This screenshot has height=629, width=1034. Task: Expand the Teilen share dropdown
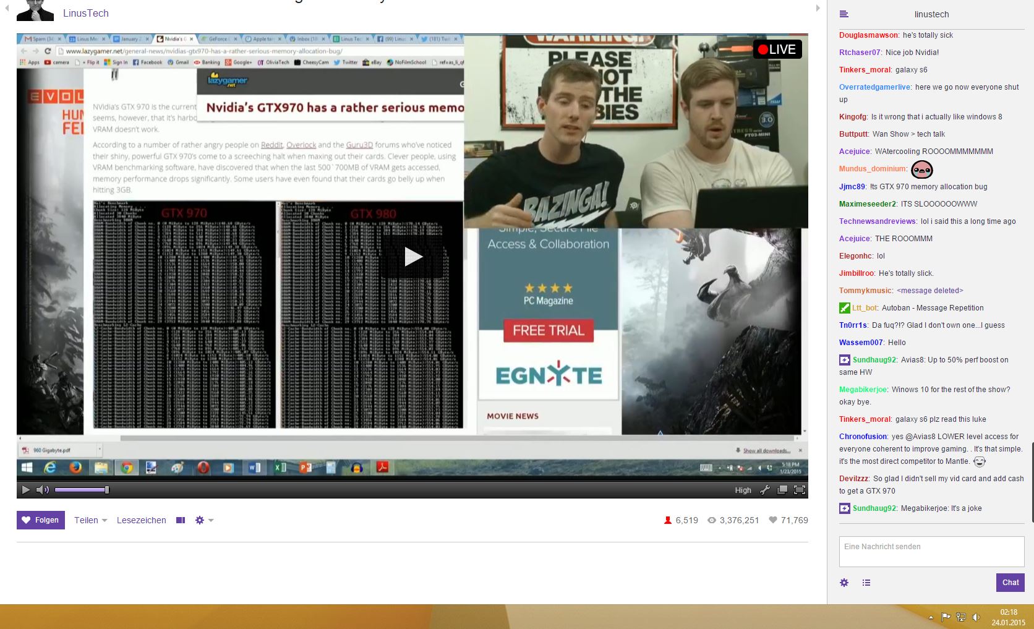click(90, 520)
